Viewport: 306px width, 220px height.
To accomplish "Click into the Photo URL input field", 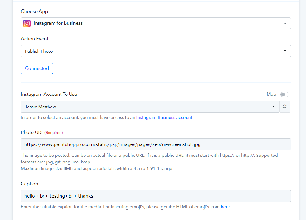I will [156, 144].
